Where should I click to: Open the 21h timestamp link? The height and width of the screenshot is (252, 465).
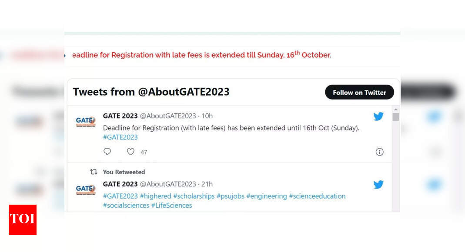point(207,184)
